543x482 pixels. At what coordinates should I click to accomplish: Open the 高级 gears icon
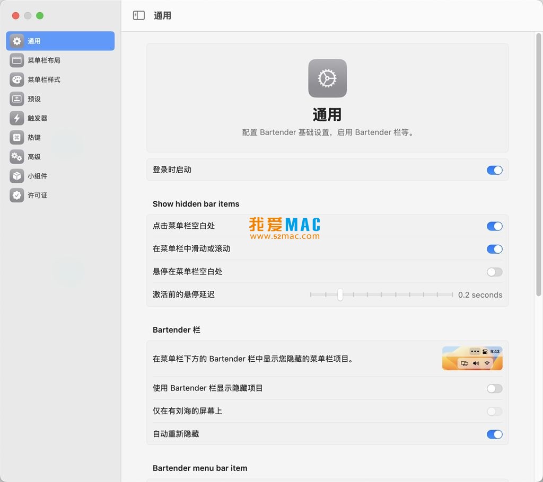pyautogui.click(x=17, y=157)
